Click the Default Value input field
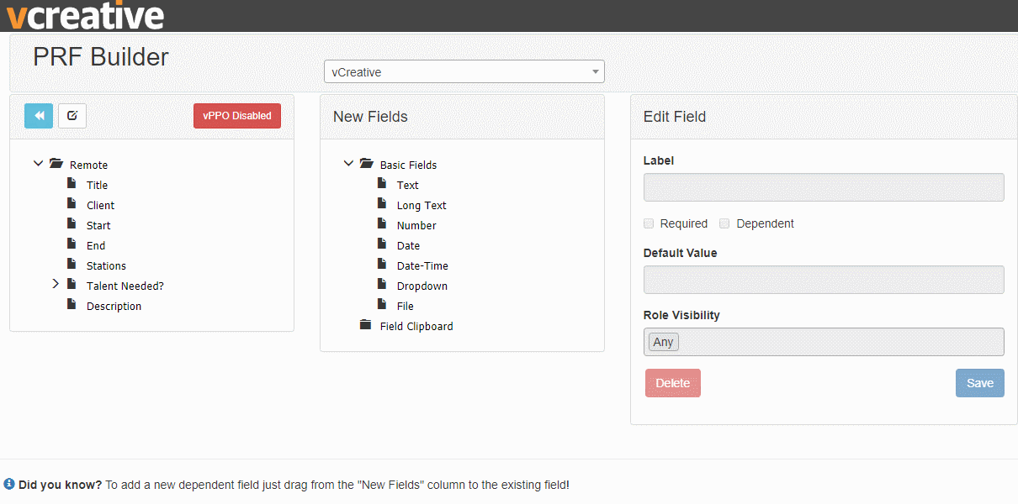This screenshot has width=1018, height=504. coord(824,280)
